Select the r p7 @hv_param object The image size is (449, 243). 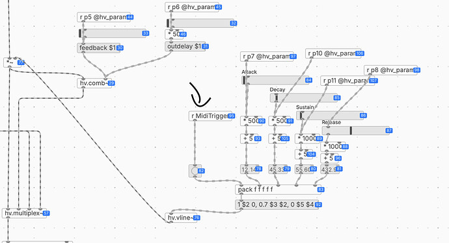(x=267, y=57)
